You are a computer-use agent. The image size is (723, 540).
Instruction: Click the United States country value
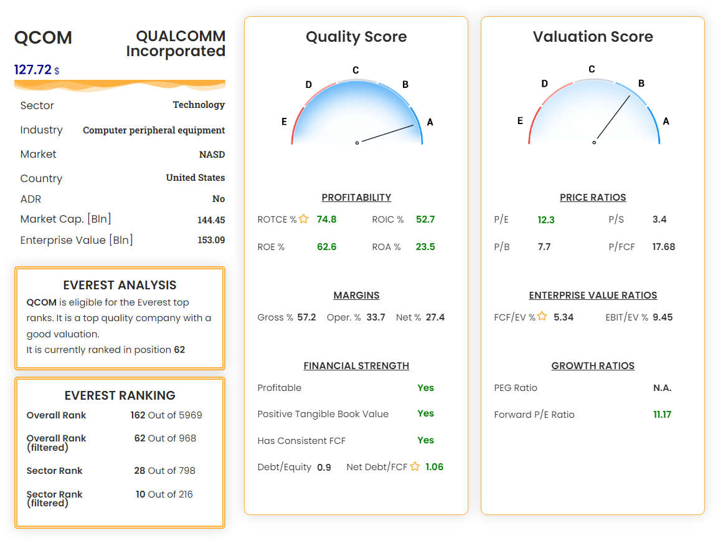(x=196, y=178)
